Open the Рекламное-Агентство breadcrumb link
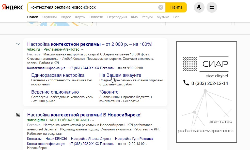The width and height of the screenshot is (250, 150). click(x=61, y=50)
